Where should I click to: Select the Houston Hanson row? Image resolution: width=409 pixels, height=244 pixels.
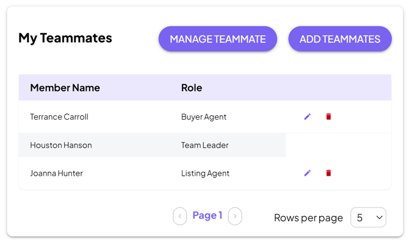(152, 145)
